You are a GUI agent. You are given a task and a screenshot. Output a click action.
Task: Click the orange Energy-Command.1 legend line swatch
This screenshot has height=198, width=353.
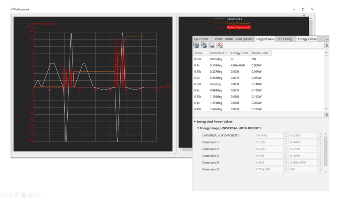pyautogui.click(x=220, y=23)
